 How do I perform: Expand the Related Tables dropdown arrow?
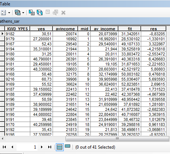[23, 13]
